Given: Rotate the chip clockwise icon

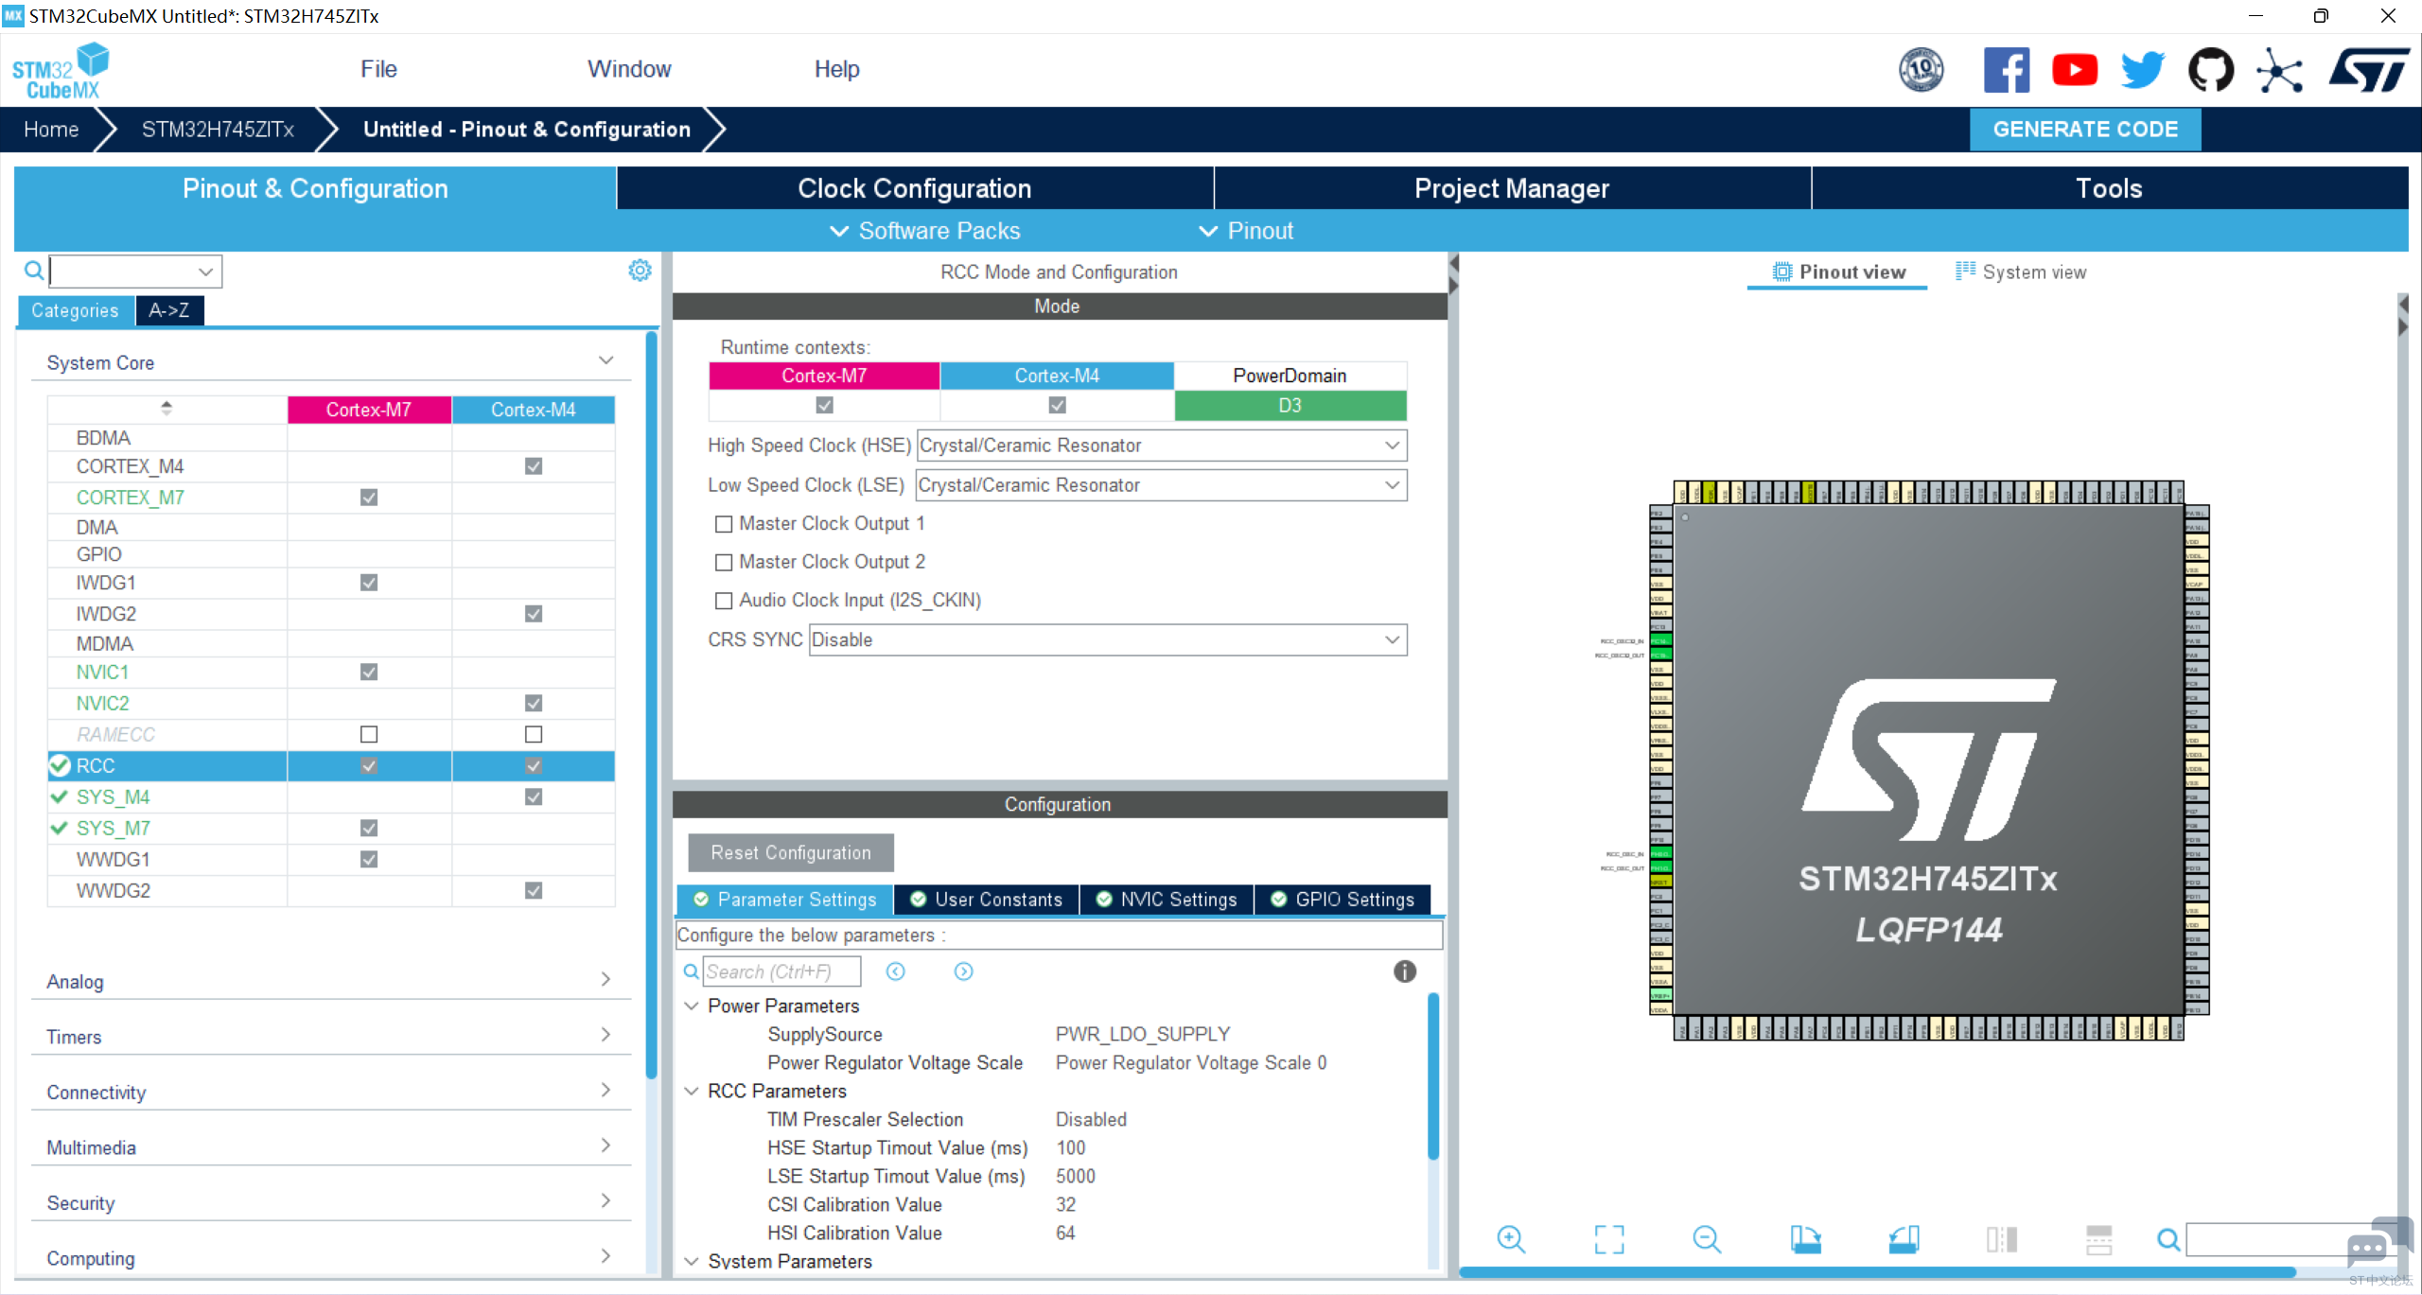Looking at the screenshot, I should click(1805, 1239).
